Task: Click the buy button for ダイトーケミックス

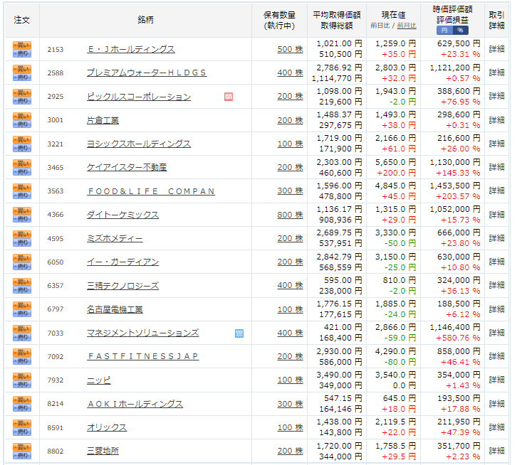Action: [x=22, y=210]
